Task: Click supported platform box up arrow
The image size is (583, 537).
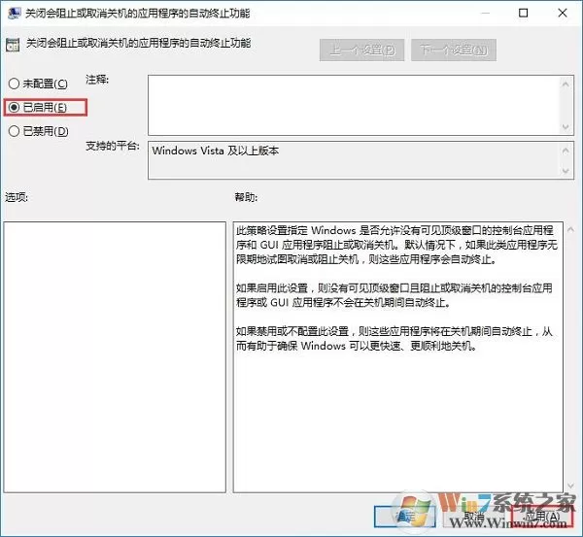Action: pos(566,151)
